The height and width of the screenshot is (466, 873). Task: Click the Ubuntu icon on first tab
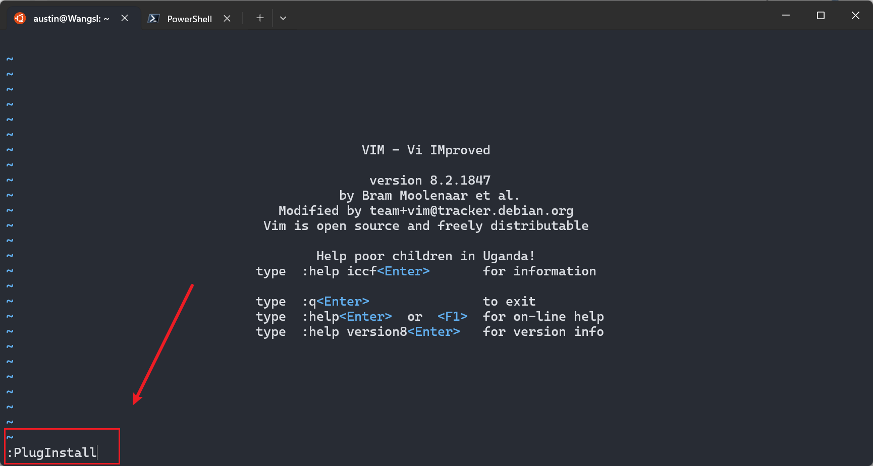20,18
